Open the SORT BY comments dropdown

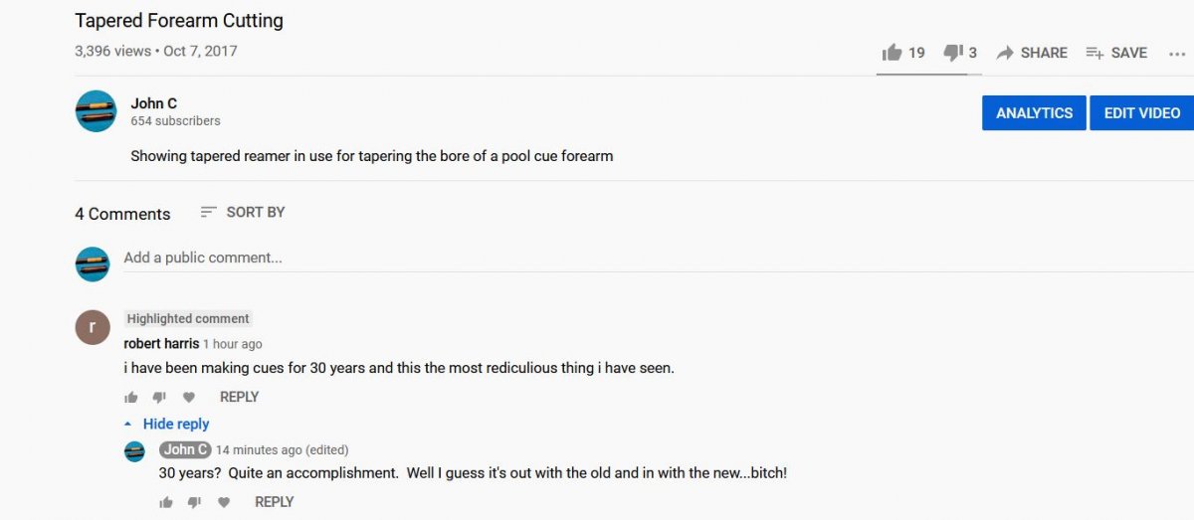click(243, 212)
